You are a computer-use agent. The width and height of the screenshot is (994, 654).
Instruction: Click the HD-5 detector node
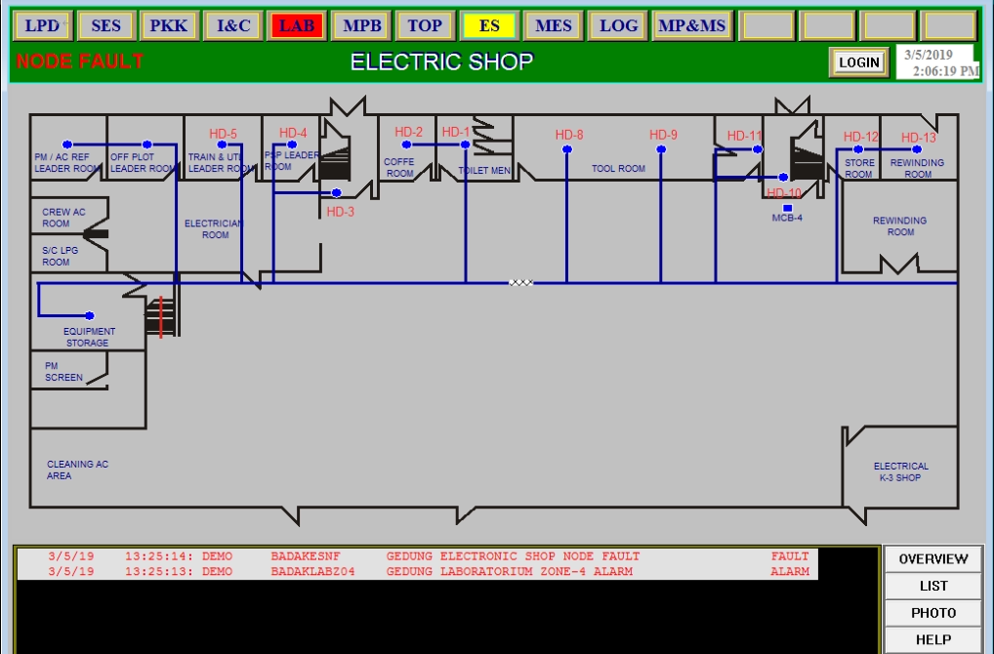[x=224, y=144]
